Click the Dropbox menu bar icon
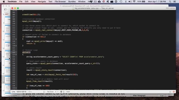 [91, 2]
